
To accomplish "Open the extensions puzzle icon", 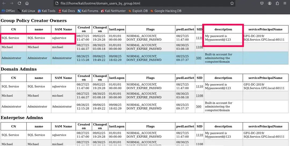I will [277, 3].
